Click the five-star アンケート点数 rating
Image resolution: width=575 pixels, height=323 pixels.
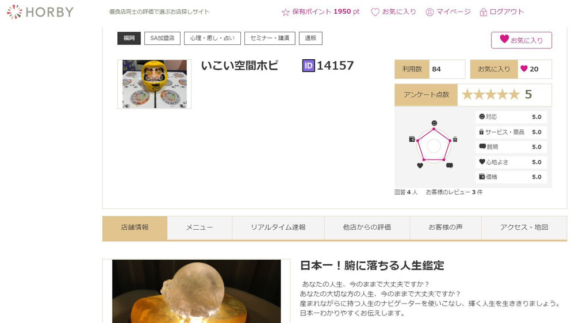(x=490, y=94)
